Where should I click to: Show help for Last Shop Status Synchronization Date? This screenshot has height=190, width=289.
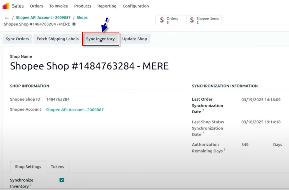[x=203, y=133]
